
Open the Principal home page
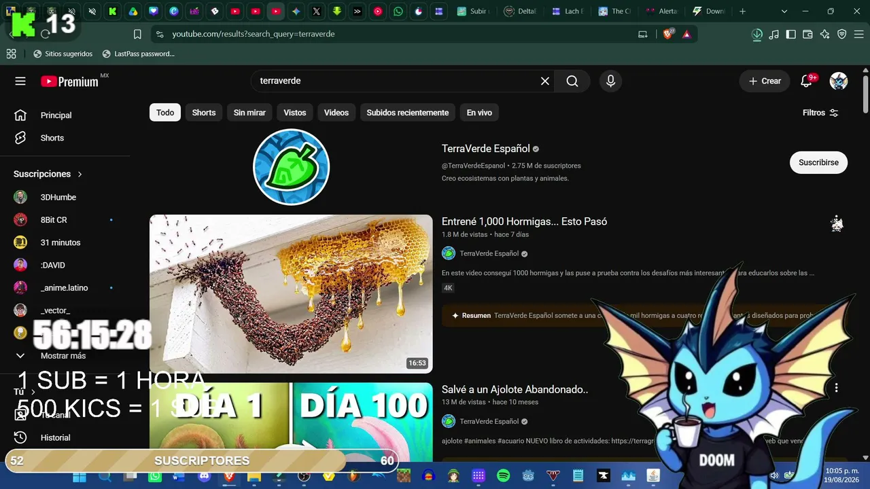pyautogui.click(x=56, y=115)
